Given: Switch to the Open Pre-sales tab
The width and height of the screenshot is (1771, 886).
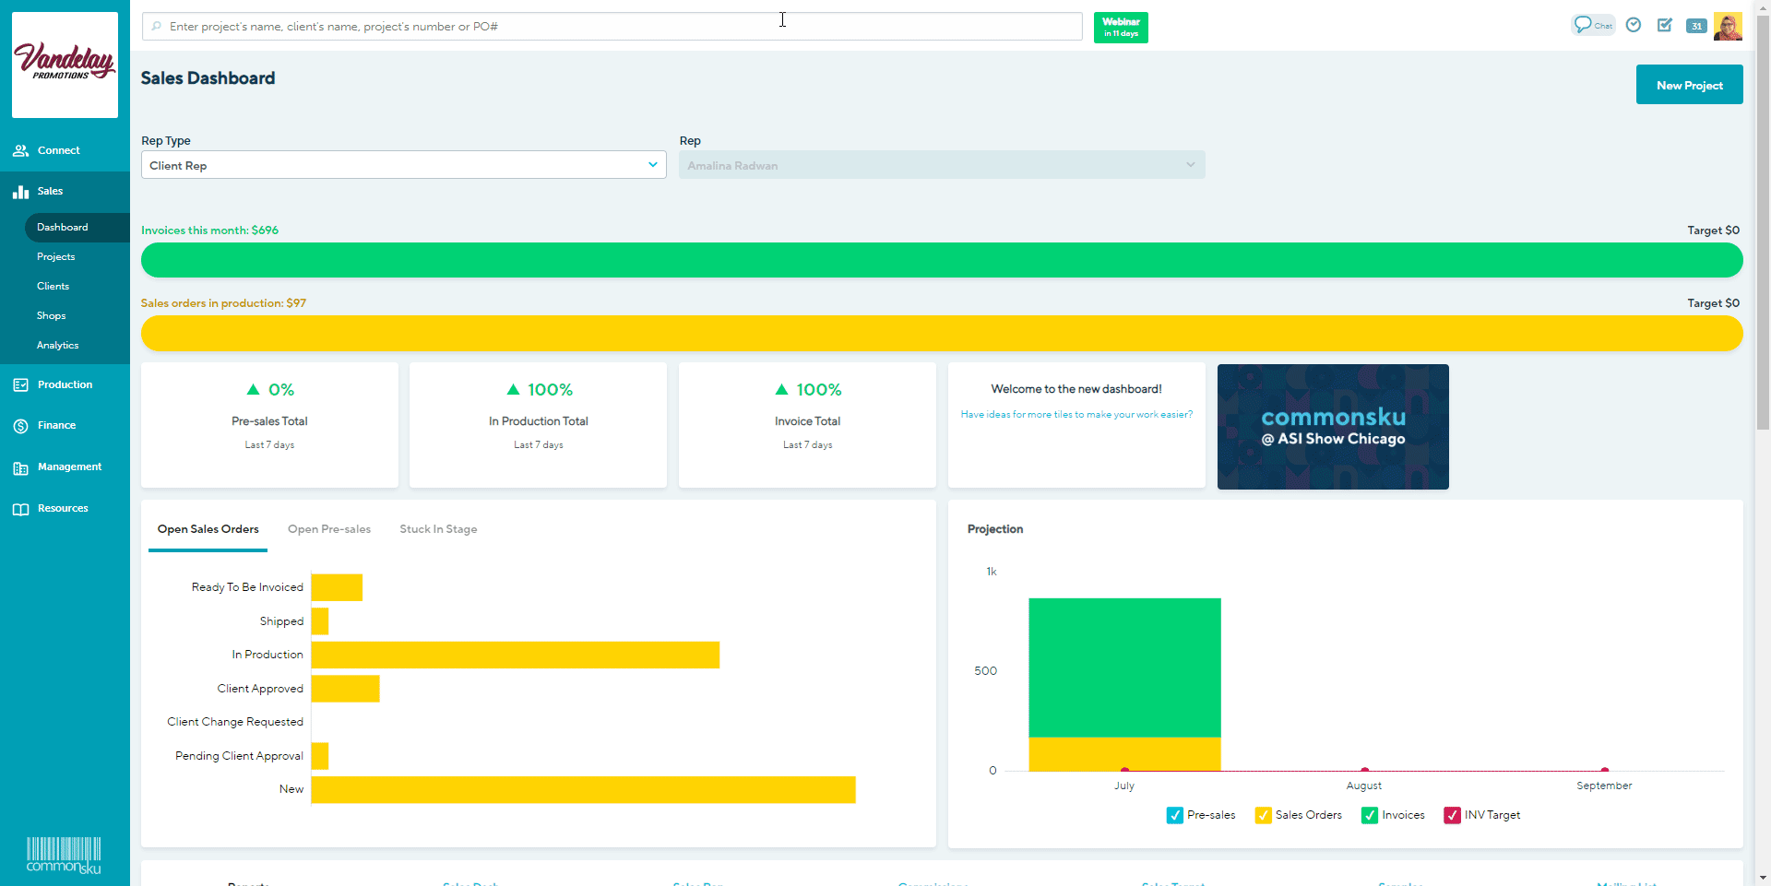Looking at the screenshot, I should (329, 529).
